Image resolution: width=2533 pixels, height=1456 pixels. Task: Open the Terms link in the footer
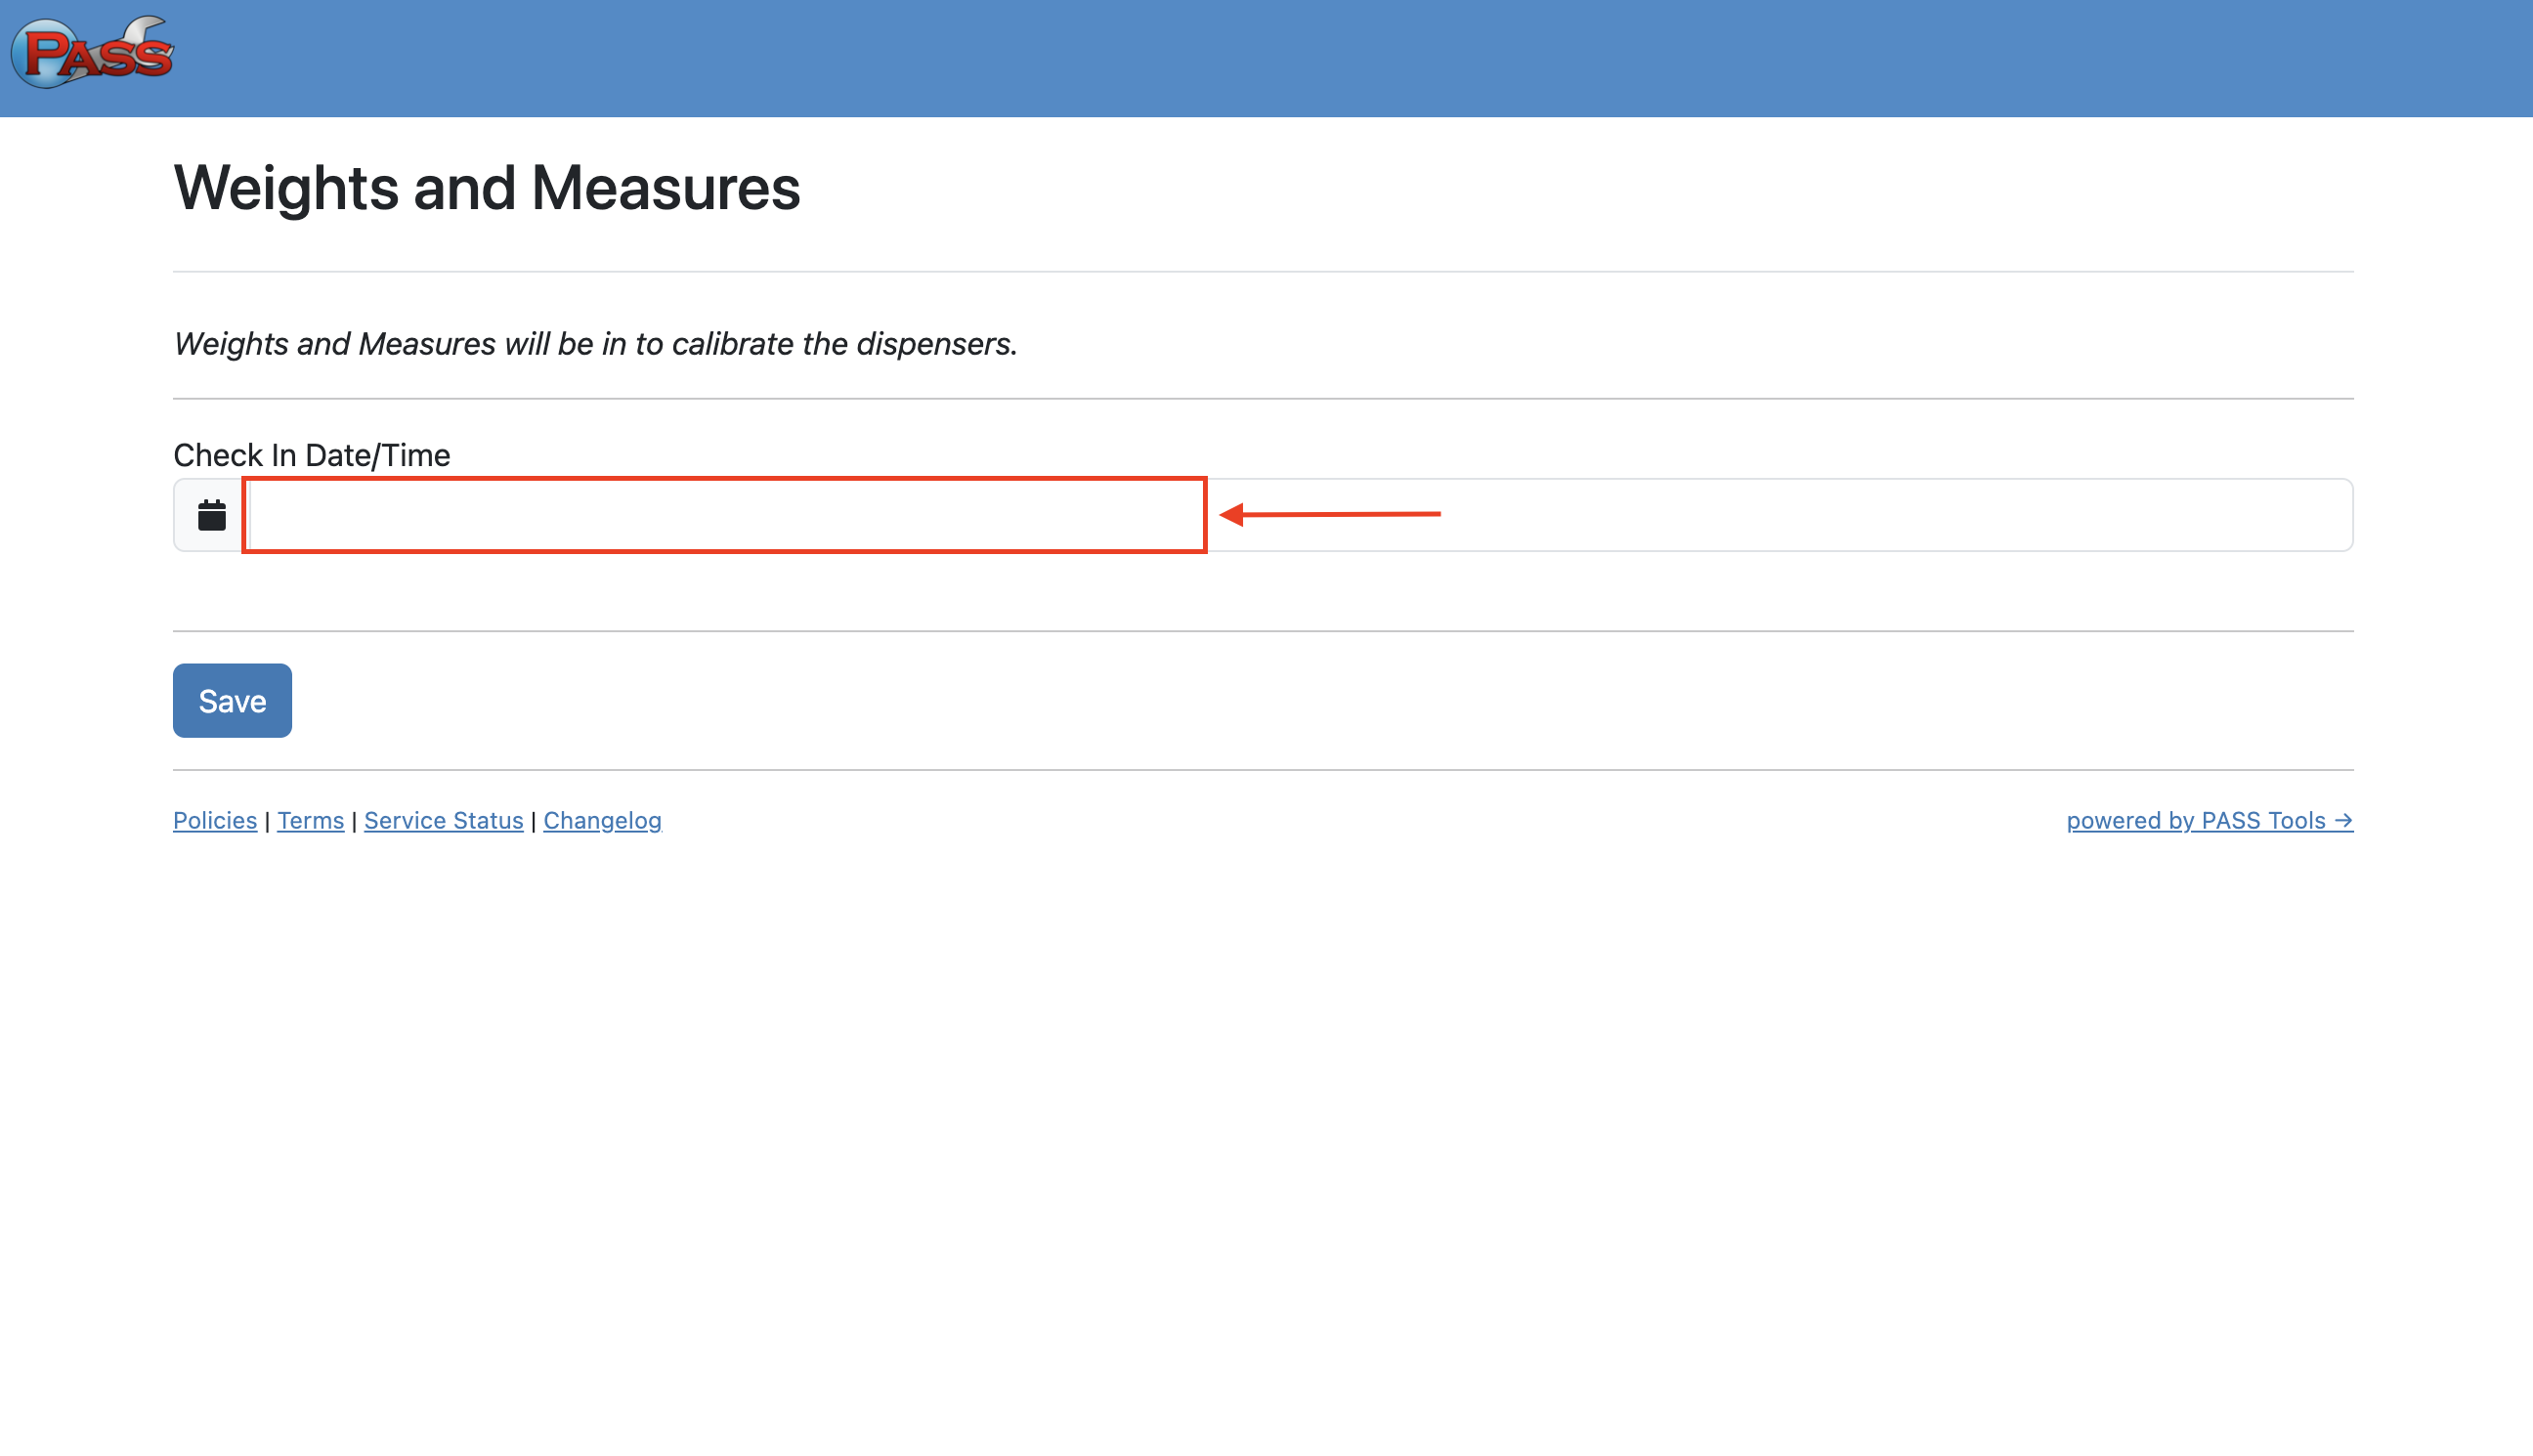click(x=310, y=821)
